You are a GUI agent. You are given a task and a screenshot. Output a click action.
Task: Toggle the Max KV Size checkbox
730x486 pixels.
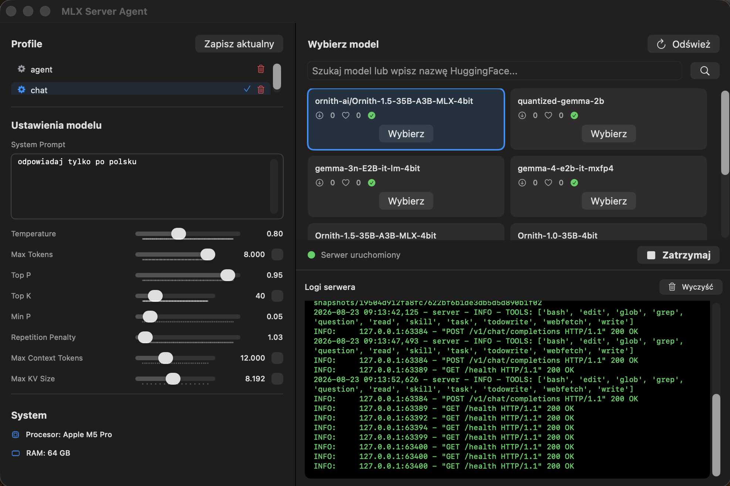(277, 379)
